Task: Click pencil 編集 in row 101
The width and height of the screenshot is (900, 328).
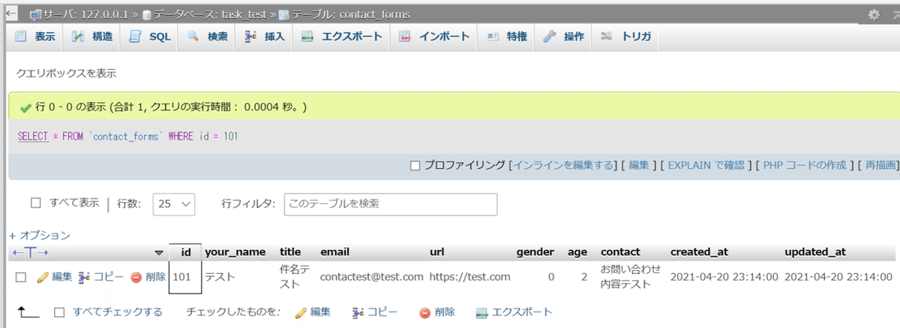Action: 55,277
